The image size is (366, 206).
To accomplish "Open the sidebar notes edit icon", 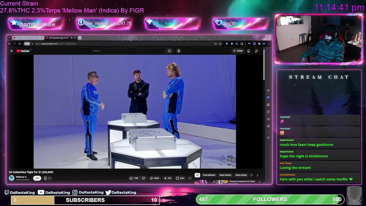I will [x=268, y=112].
